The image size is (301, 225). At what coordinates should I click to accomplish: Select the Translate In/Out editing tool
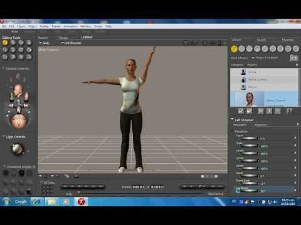click(x=29, y=42)
